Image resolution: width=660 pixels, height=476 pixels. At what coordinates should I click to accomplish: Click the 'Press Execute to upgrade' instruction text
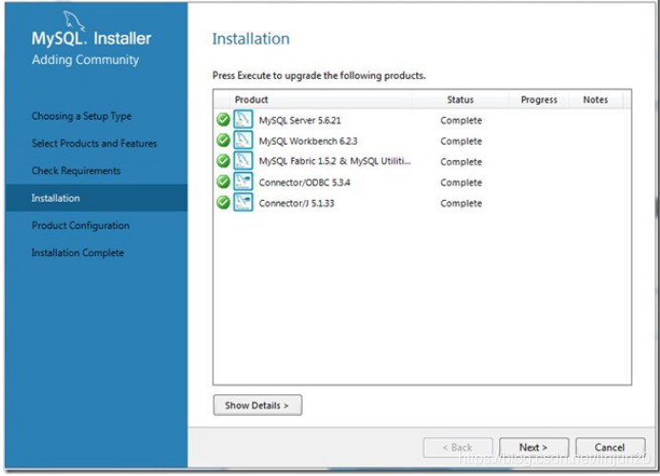click(x=319, y=76)
